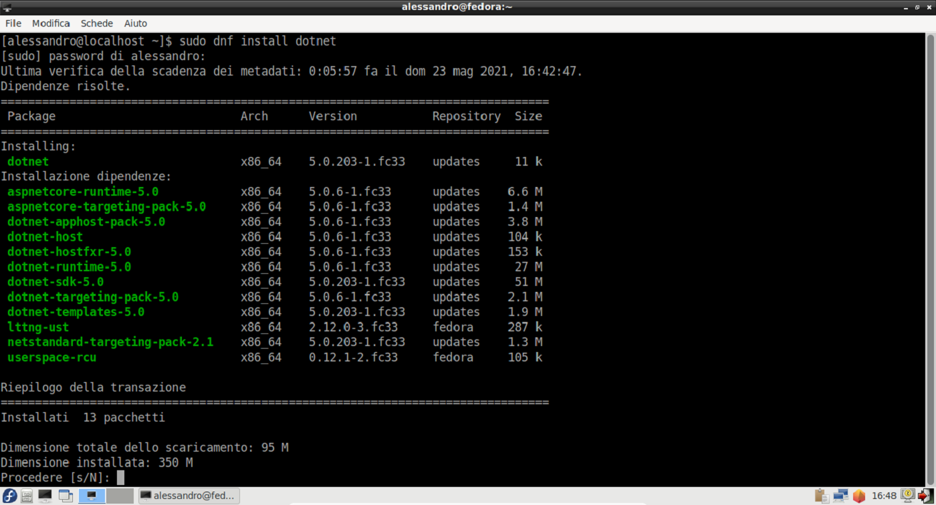Click the '[sudo] password di alessandro:' line
Screen dimensions: 936x505
click(104, 56)
